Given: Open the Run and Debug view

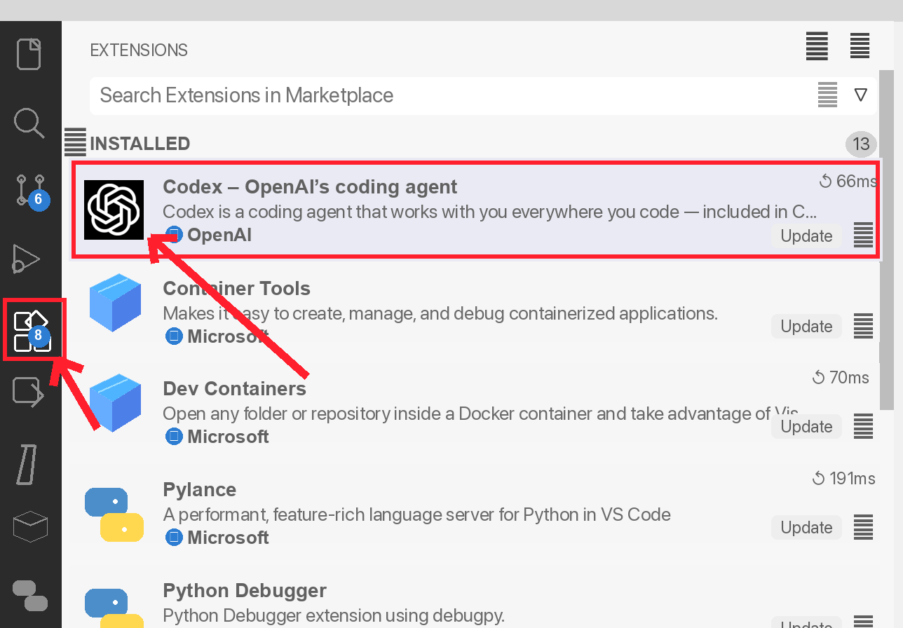Looking at the screenshot, I should click(x=27, y=259).
